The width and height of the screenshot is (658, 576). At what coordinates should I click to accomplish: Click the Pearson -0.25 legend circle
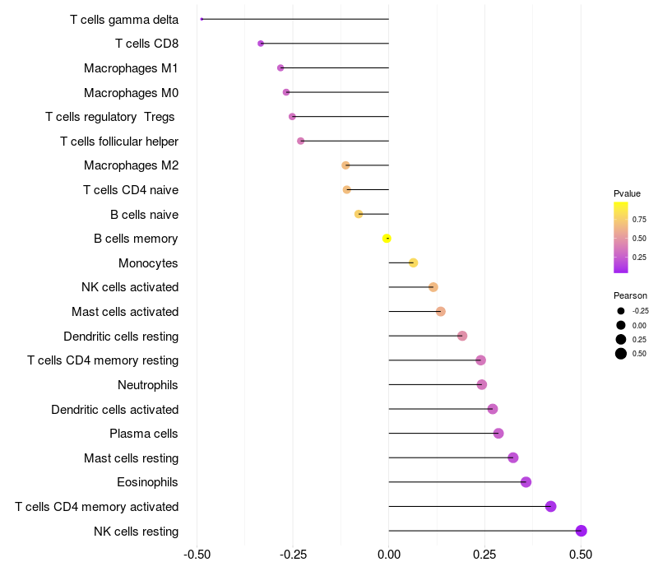click(621, 311)
